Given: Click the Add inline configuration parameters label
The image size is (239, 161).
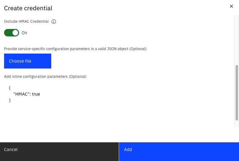Looking at the screenshot, I should (x=45, y=77).
